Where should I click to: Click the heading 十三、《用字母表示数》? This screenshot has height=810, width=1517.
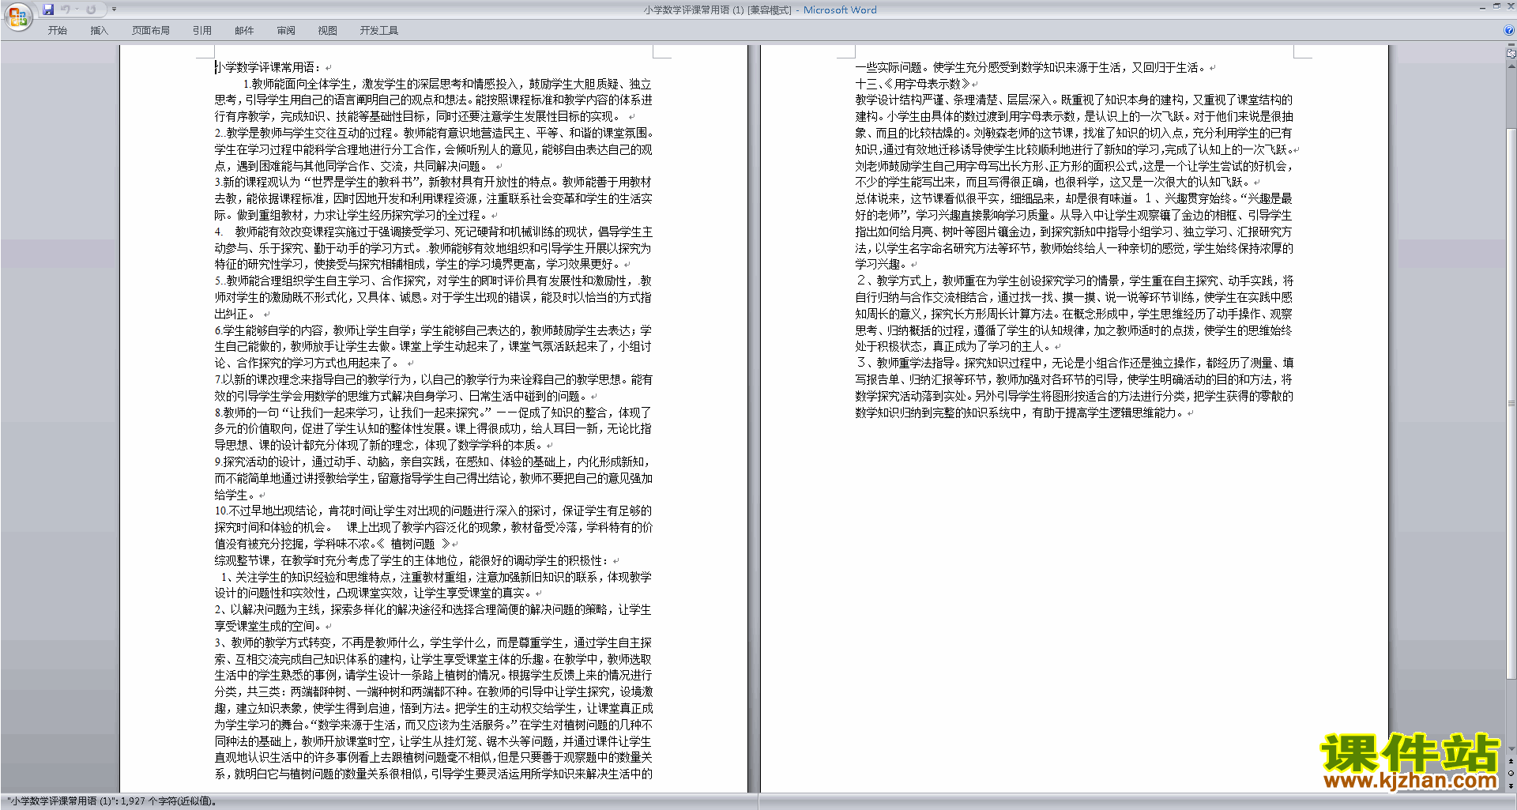point(912,83)
